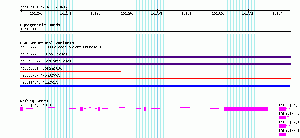Screen dimensions: 300x138
Task: Click the 16130k ruler tick label
Action: [157, 14]
